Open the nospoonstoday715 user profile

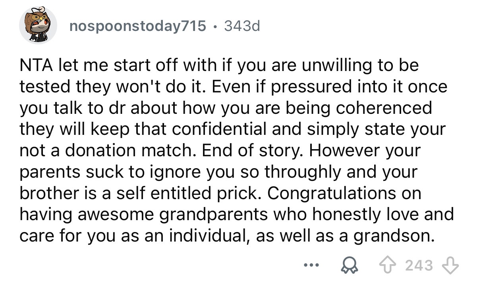click(x=137, y=27)
